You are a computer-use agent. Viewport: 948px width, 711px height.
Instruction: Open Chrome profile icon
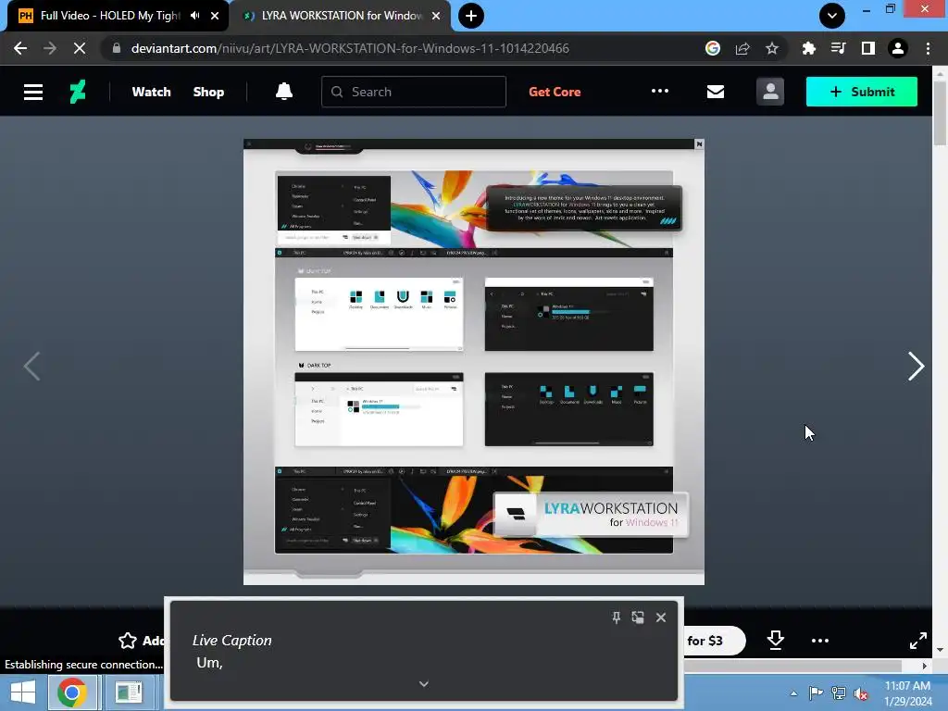898,48
